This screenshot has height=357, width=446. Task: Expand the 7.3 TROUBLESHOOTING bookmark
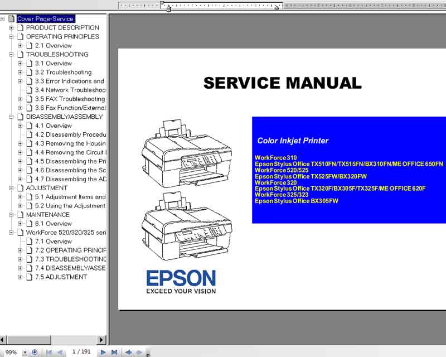pos(20,259)
